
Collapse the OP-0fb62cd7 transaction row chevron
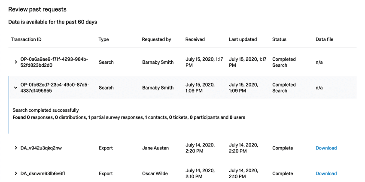tap(16, 88)
